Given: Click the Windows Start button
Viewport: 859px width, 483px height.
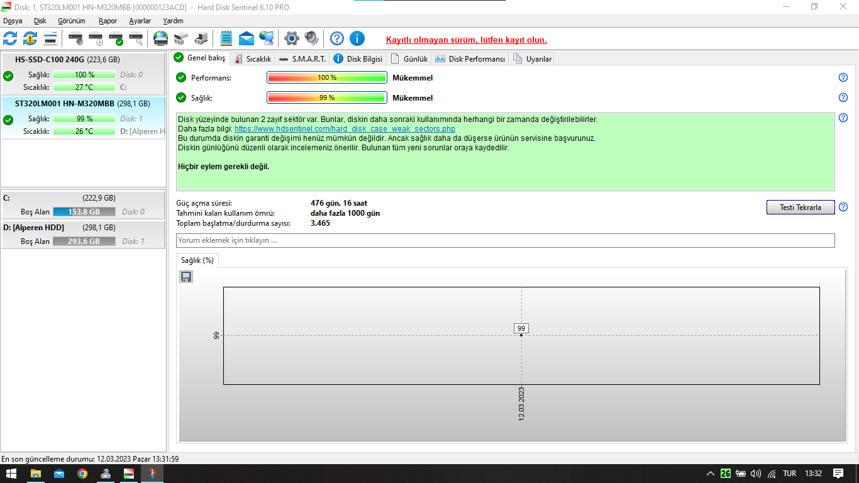Looking at the screenshot, I should tap(12, 474).
